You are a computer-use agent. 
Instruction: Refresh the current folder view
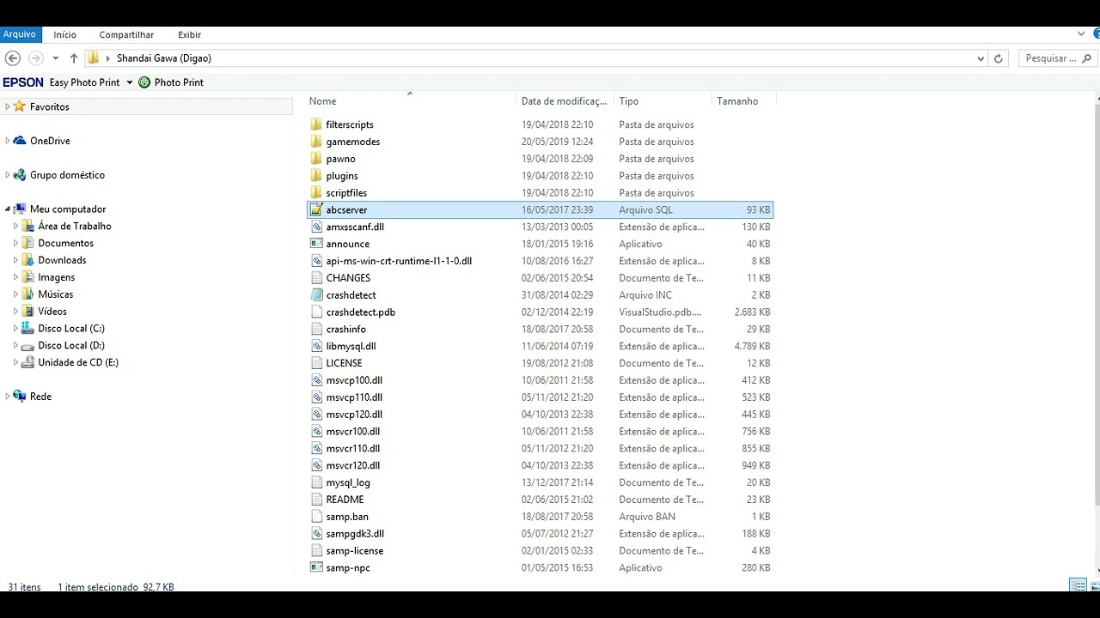(998, 58)
